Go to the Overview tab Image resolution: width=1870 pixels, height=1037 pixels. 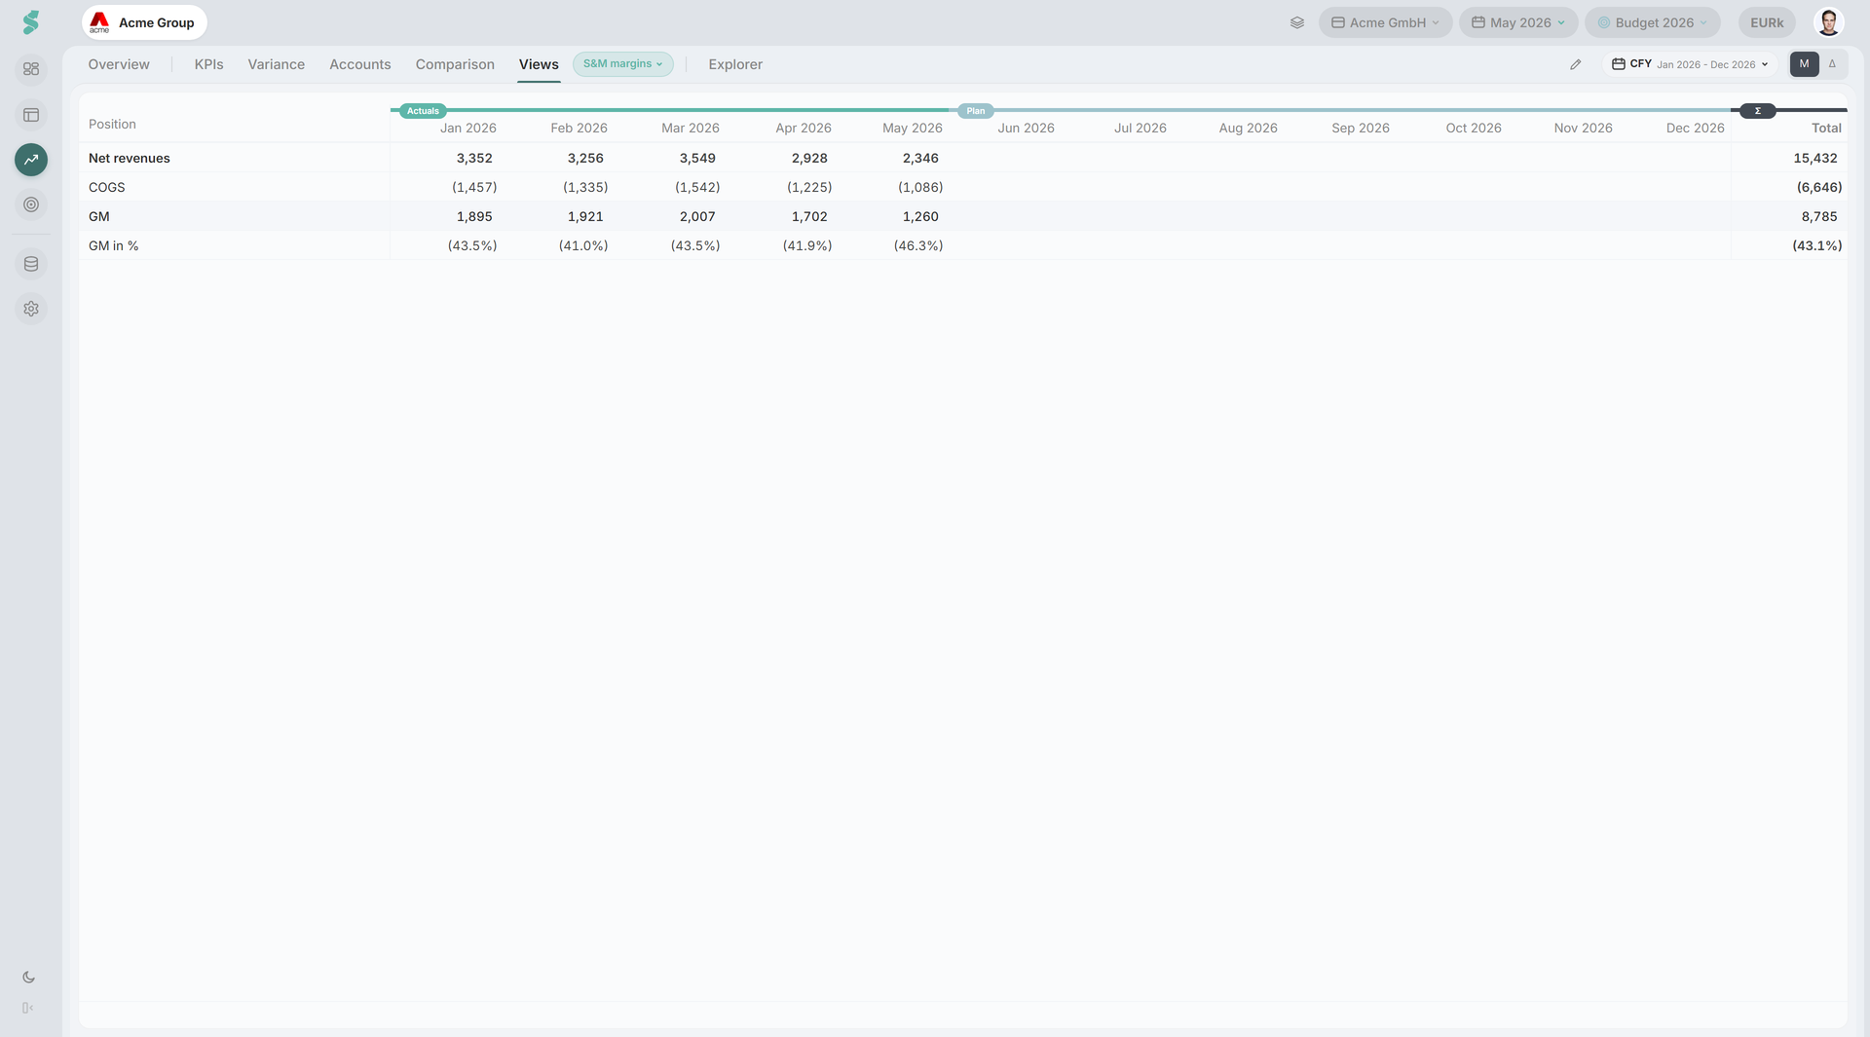coord(119,64)
